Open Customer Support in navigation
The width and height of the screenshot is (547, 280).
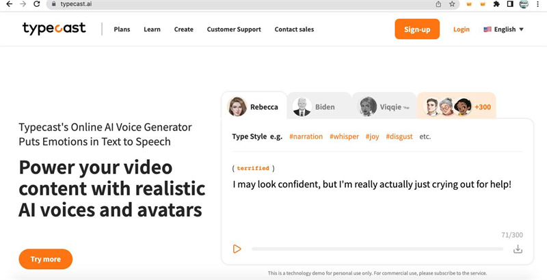pyautogui.click(x=234, y=29)
